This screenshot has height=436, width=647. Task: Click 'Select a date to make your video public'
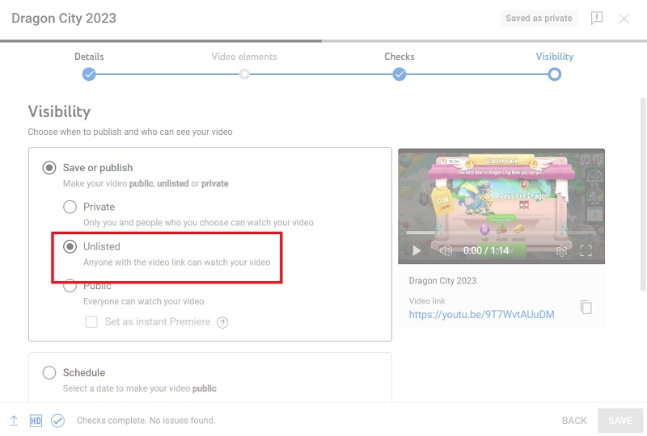[x=139, y=388]
